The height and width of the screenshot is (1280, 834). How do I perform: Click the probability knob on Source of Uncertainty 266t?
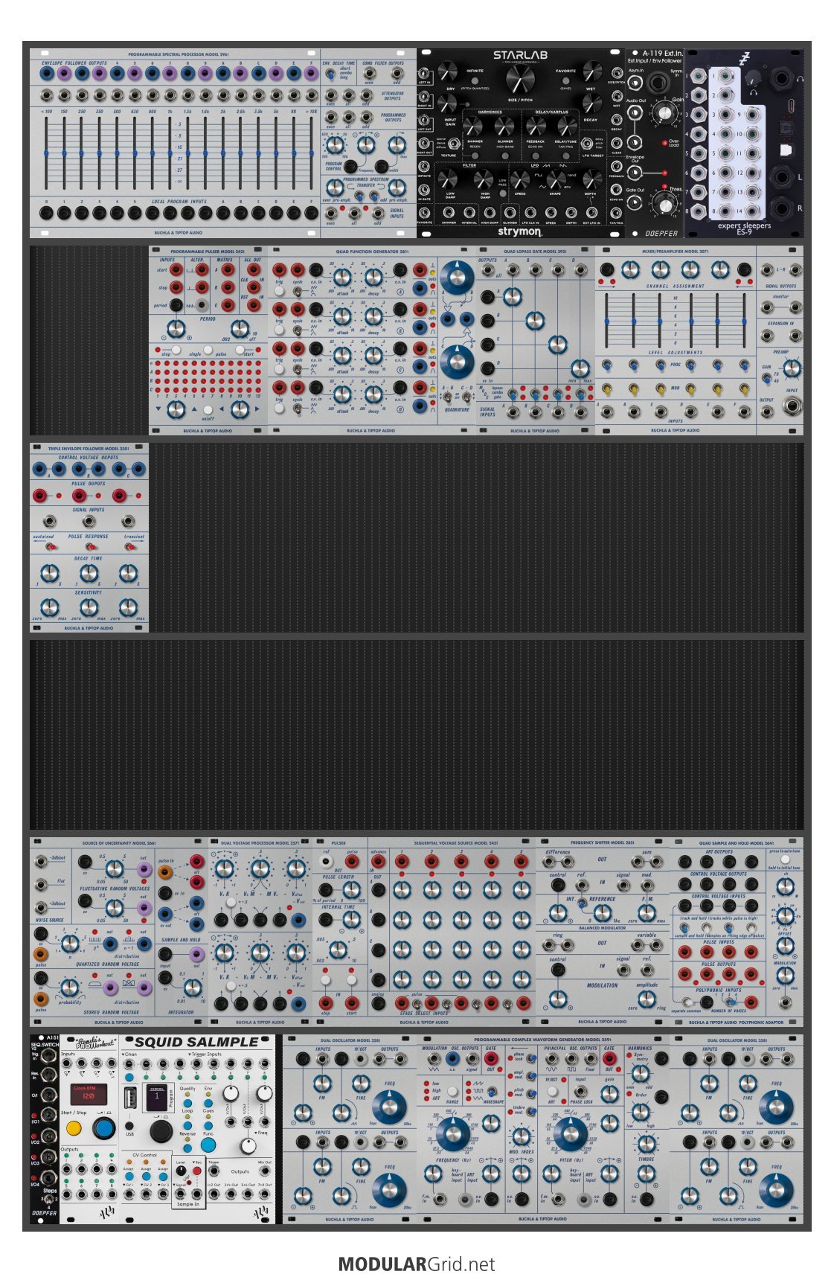pos(69,988)
